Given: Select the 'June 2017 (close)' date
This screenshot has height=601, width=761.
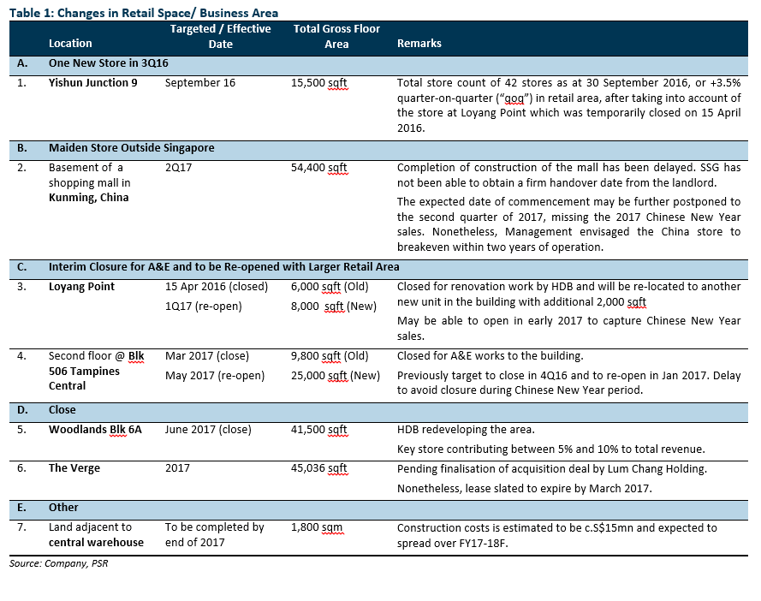Looking at the screenshot, I should pyautogui.click(x=208, y=430).
